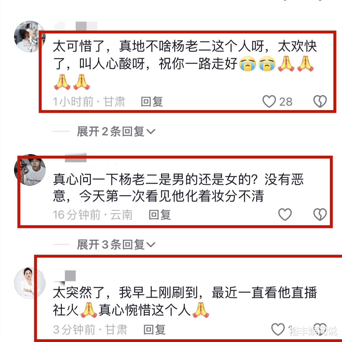Screen dimensions: 342x342
Task: Dislike the Yunnan comment asking about 杨老二
Action: (x=320, y=214)
